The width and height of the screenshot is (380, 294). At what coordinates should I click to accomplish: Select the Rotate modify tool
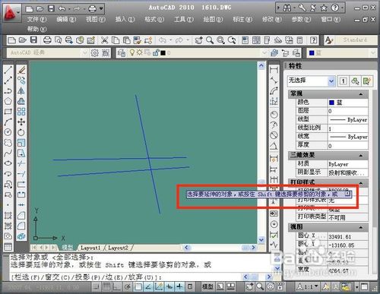click(x=21, y=132)
